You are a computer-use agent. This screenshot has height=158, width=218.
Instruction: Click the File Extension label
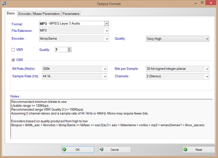click(22, 31)
